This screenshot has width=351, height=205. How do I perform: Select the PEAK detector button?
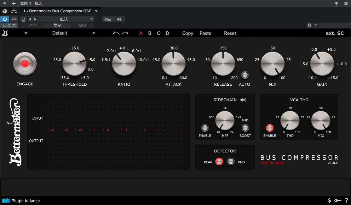click(x=219, y=162)
